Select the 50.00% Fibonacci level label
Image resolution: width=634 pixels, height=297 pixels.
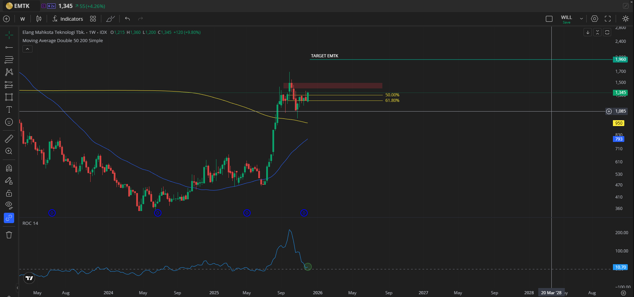click(392, 95)
